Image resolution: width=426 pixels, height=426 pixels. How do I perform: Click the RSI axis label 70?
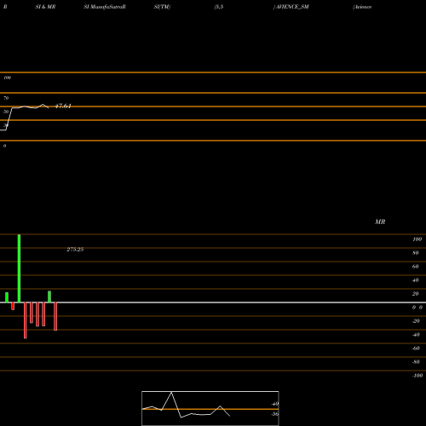(6, 98)
